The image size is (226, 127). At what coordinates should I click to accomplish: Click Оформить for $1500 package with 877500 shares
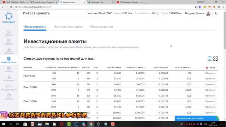pyautogui.click(x=210, y=107)
